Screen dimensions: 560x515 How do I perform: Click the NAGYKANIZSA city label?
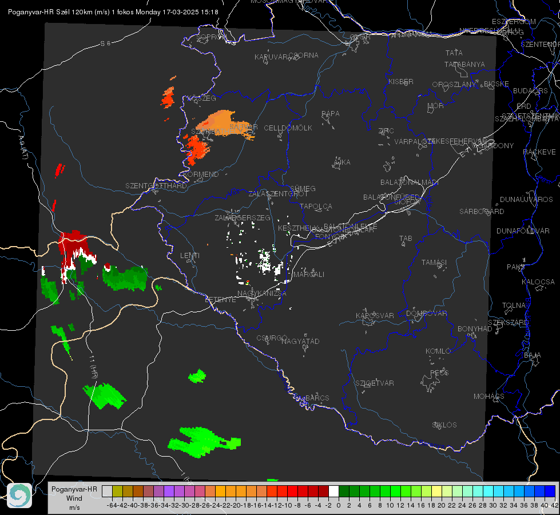point(262,293)
